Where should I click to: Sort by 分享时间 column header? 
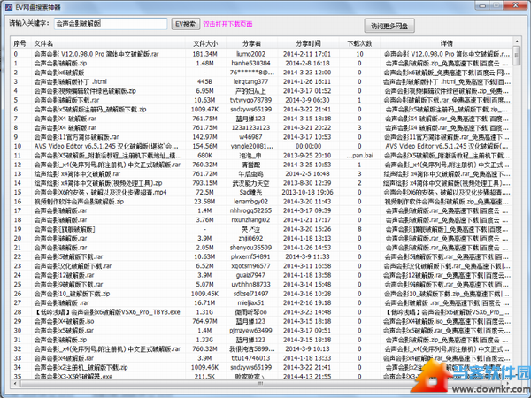coord(308,43)
